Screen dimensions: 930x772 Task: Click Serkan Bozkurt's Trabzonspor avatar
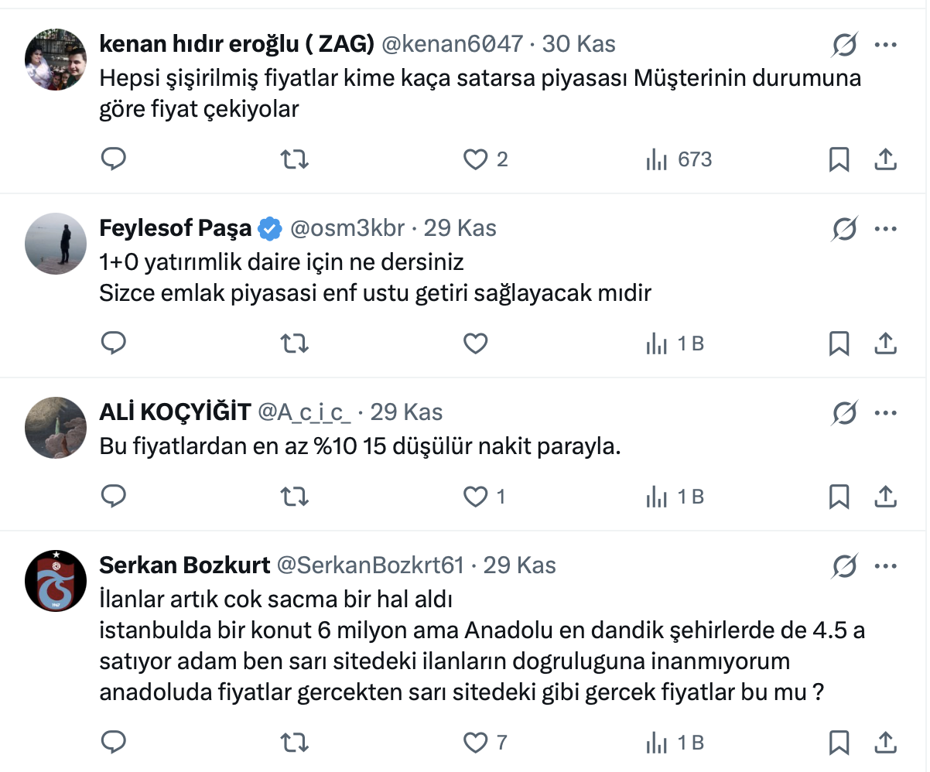tap(56, 582)
